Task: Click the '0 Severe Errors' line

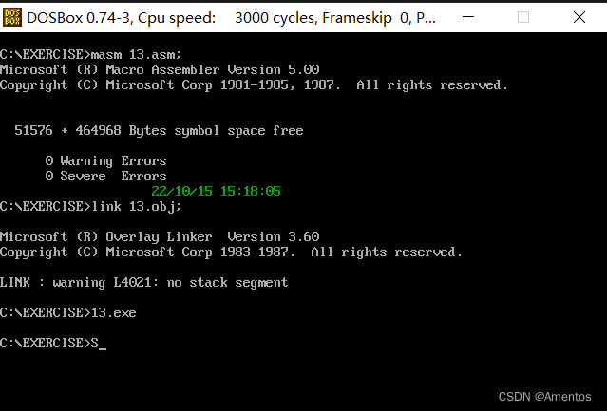Action: point(105,176)
